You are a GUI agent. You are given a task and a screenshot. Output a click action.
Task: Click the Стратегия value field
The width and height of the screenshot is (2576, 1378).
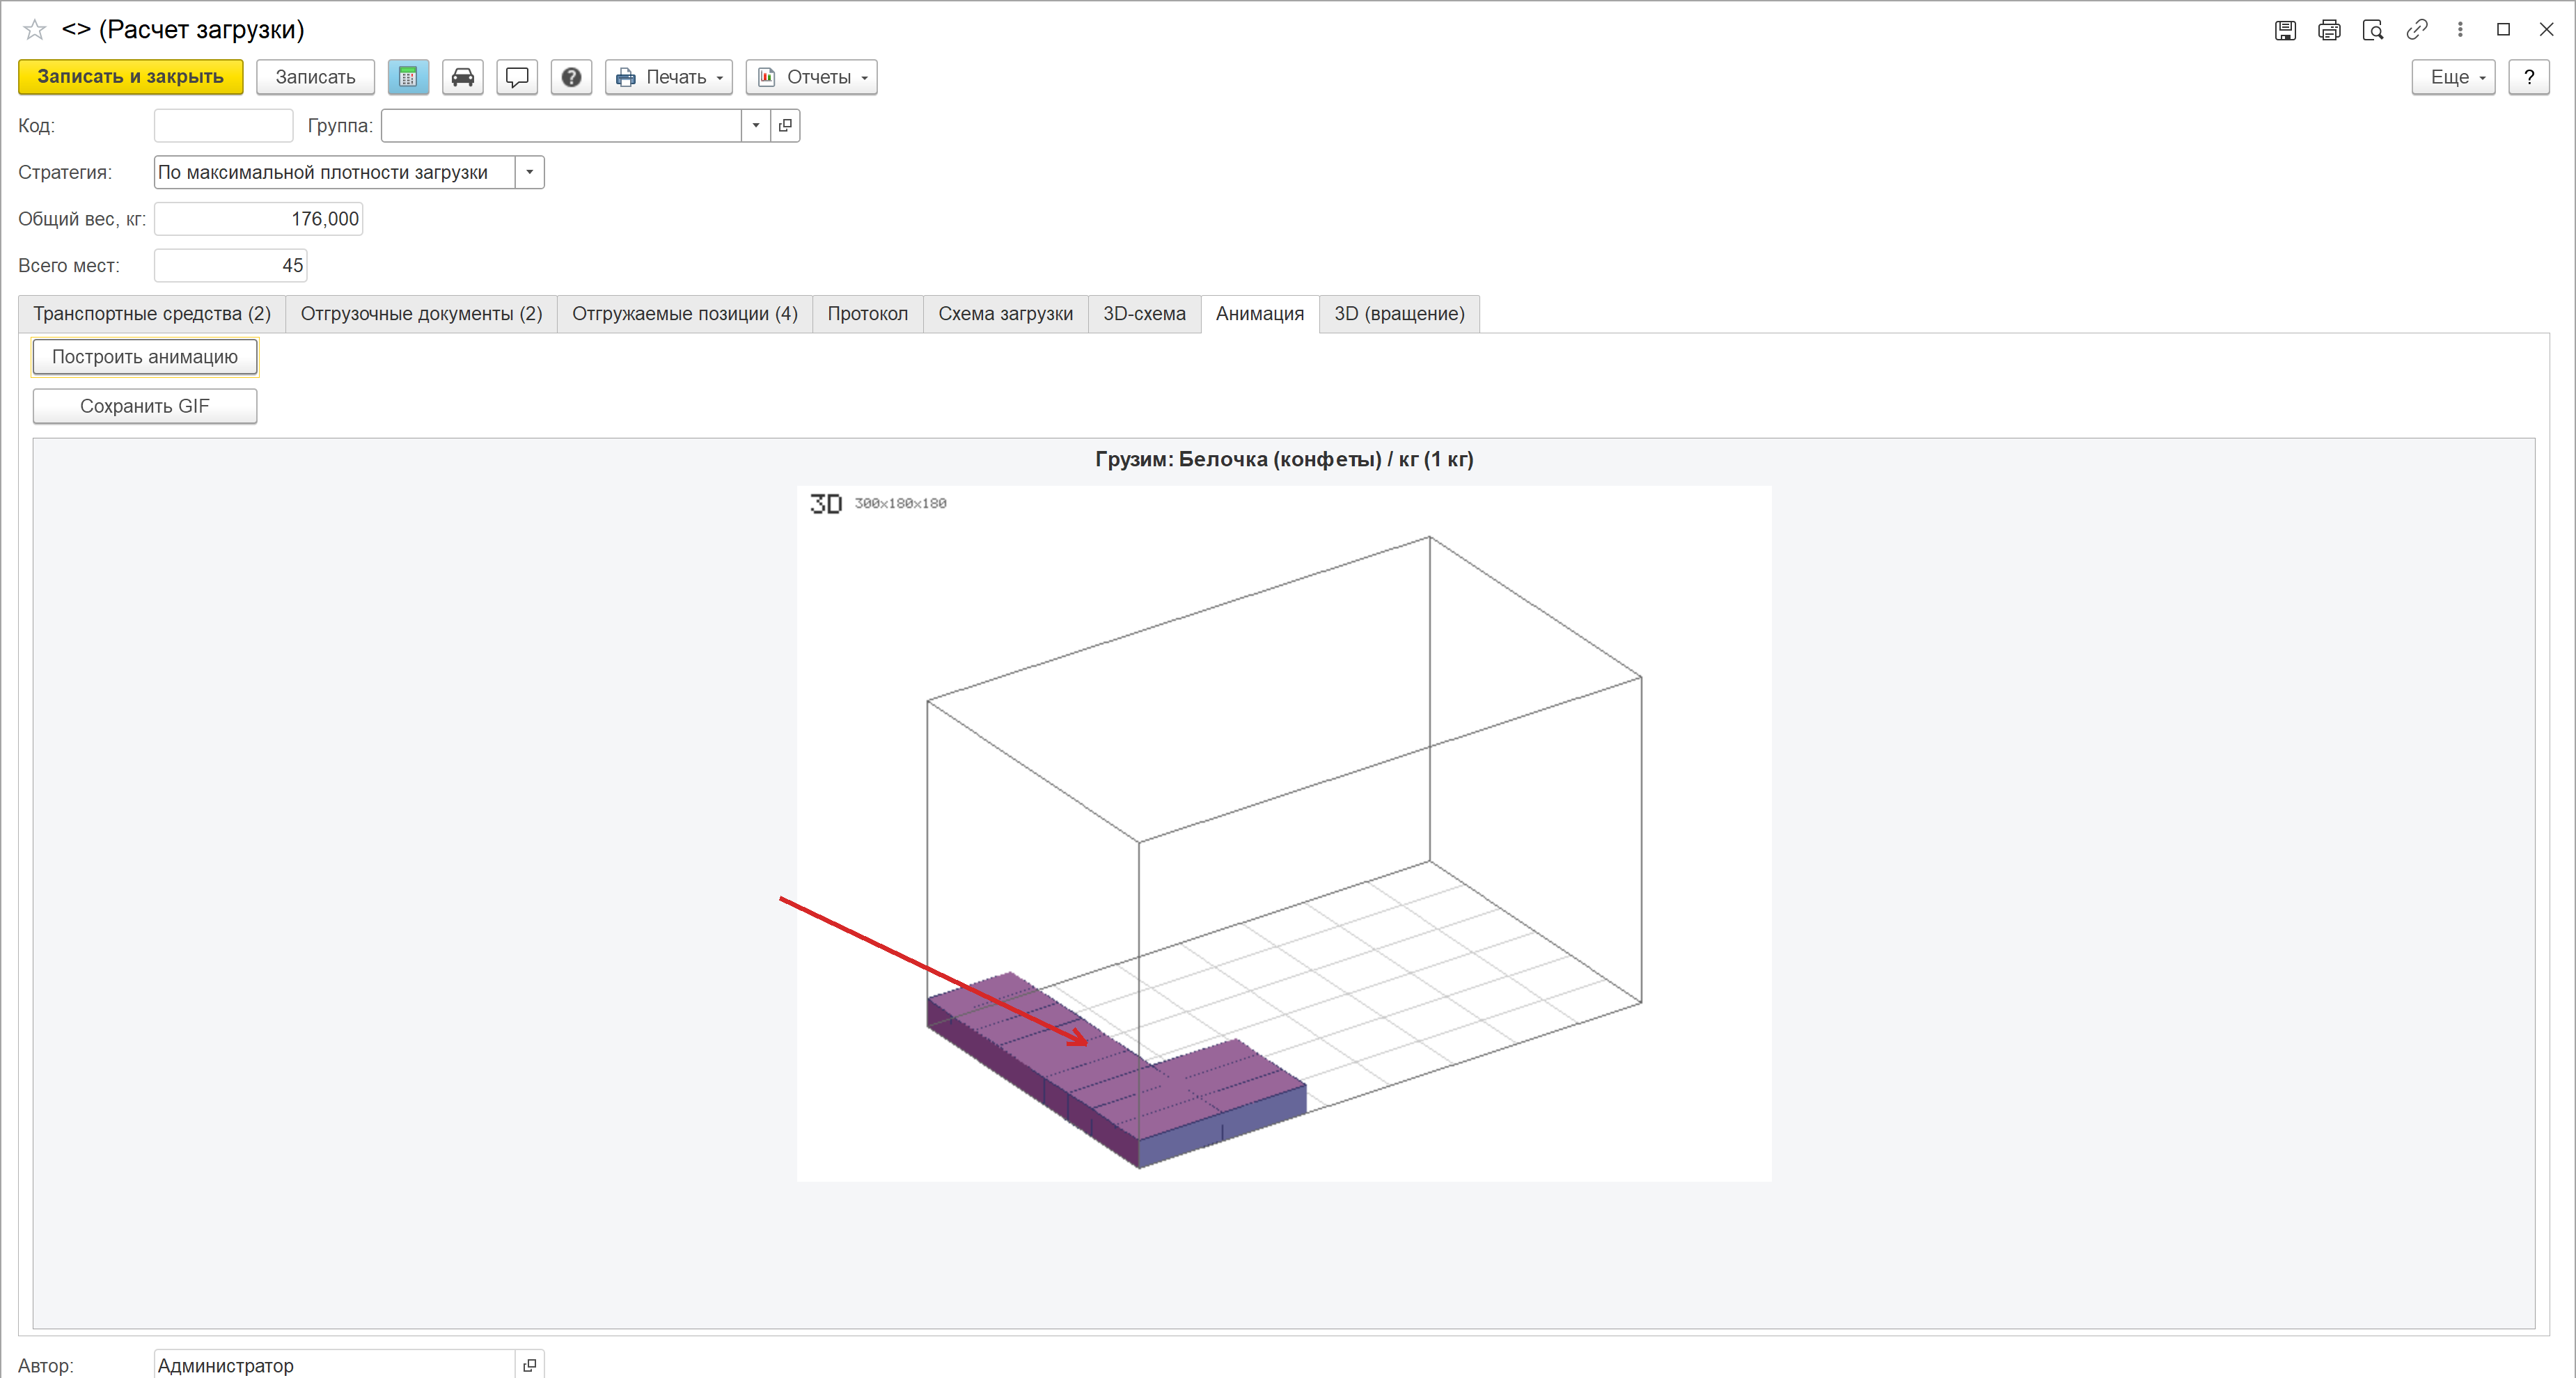(335, 173)
